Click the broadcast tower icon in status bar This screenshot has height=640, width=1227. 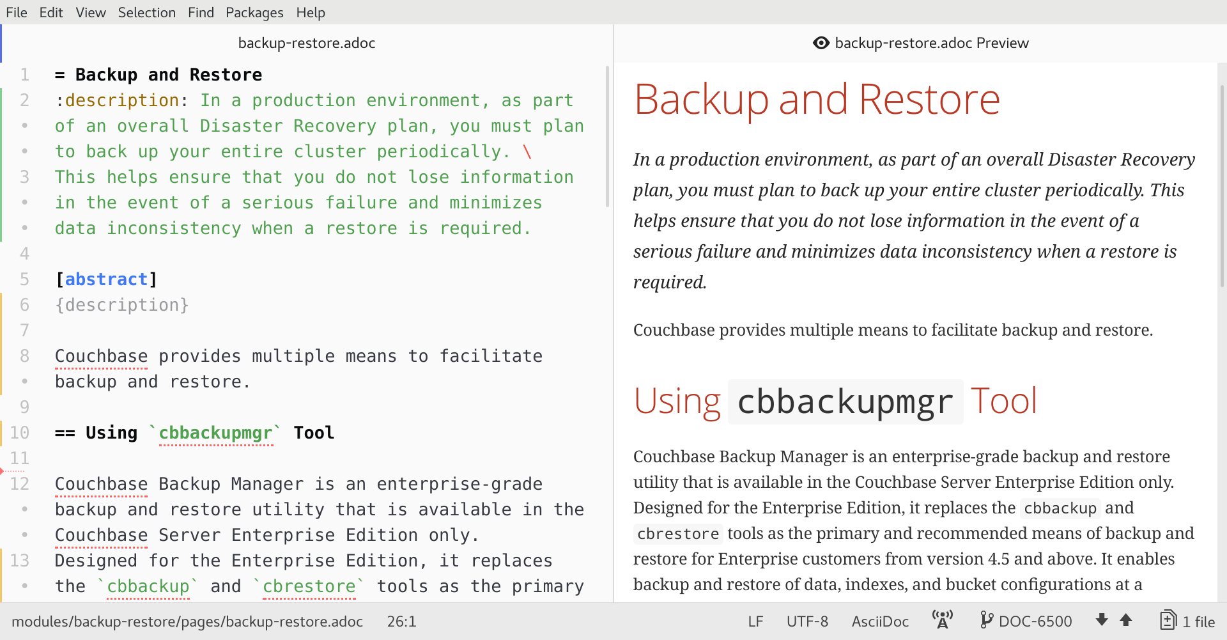click(x=942, y=620)
